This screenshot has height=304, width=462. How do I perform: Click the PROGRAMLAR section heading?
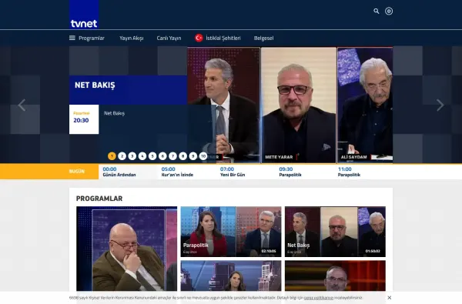99,199
